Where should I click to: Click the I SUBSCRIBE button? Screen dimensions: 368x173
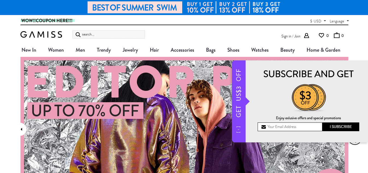click(341, 127)
